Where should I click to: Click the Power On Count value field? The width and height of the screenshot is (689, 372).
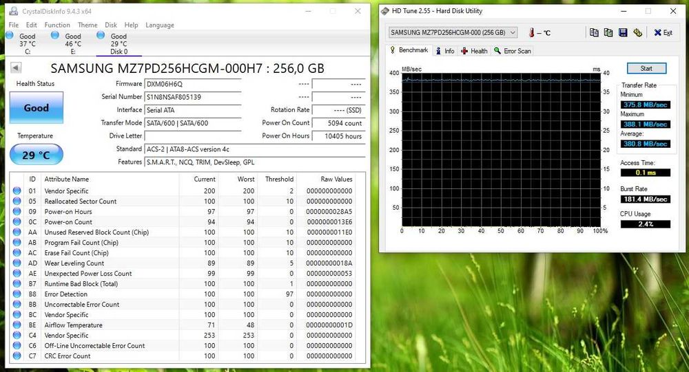[338, 123]
